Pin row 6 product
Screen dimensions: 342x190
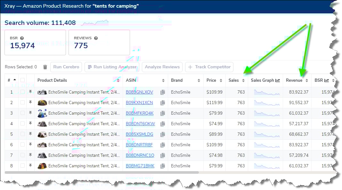pos(30,144)
